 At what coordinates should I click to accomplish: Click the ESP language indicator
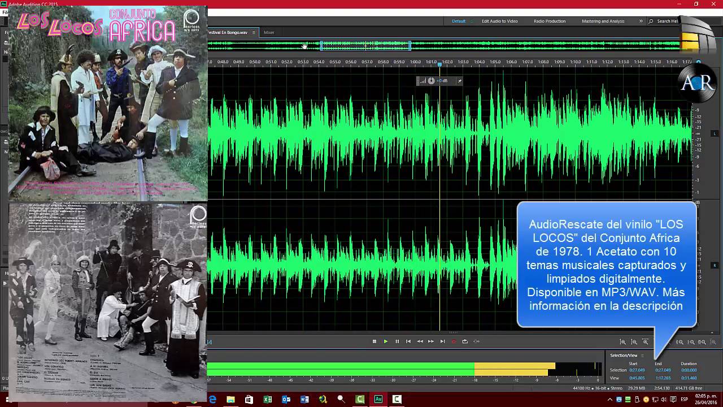tap(685, 400)
